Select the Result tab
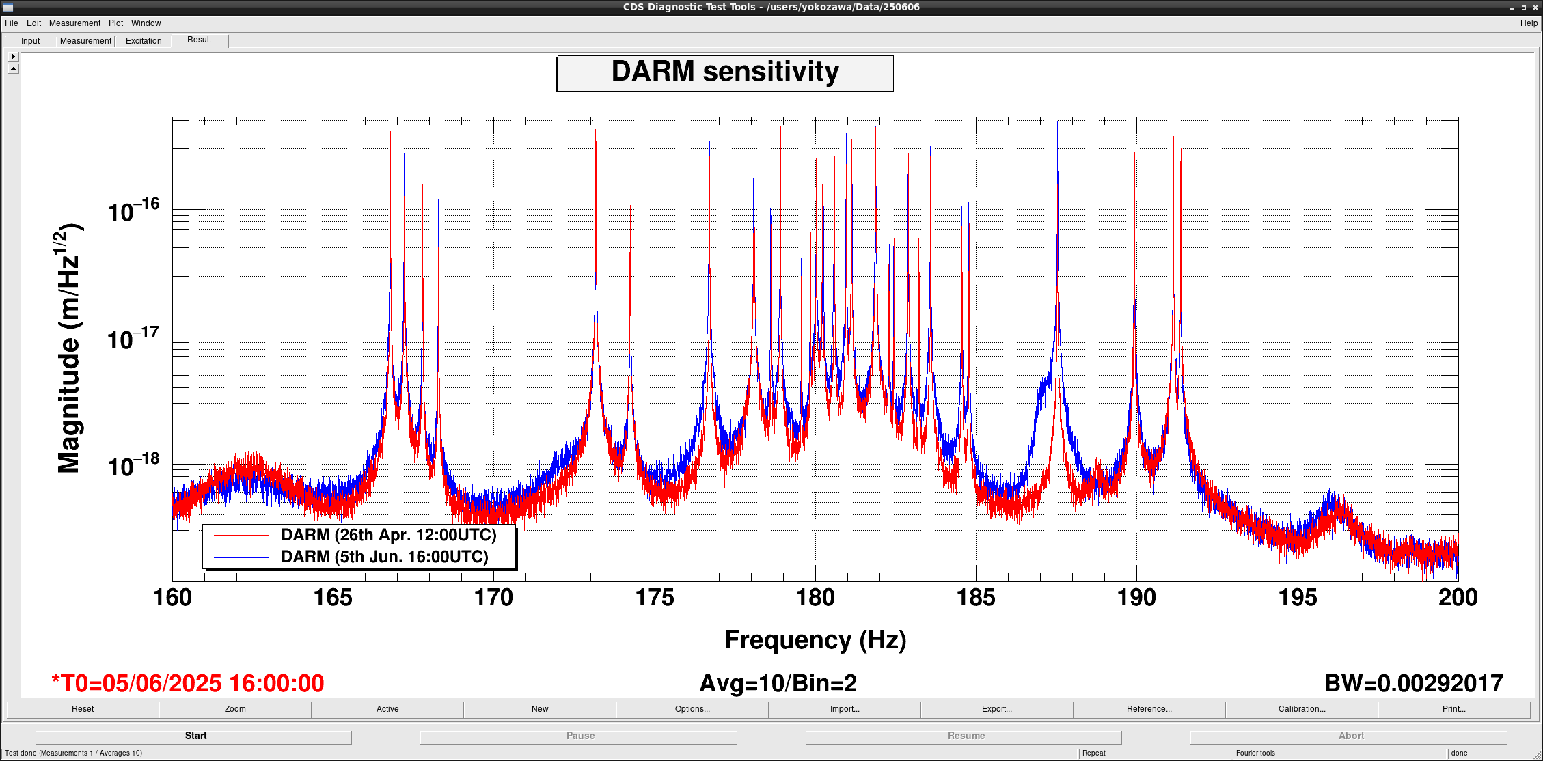The height and width of the screenshot is (761, 1543). pos(200,40)
